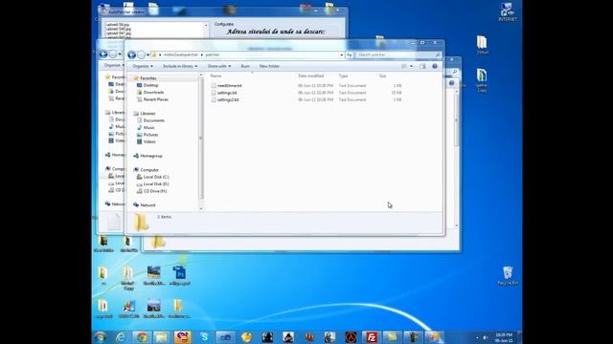Image resolution: width=613 pixels, height=344 pixels.
Task: Click the Burn toolbar button
Action: 245,66
